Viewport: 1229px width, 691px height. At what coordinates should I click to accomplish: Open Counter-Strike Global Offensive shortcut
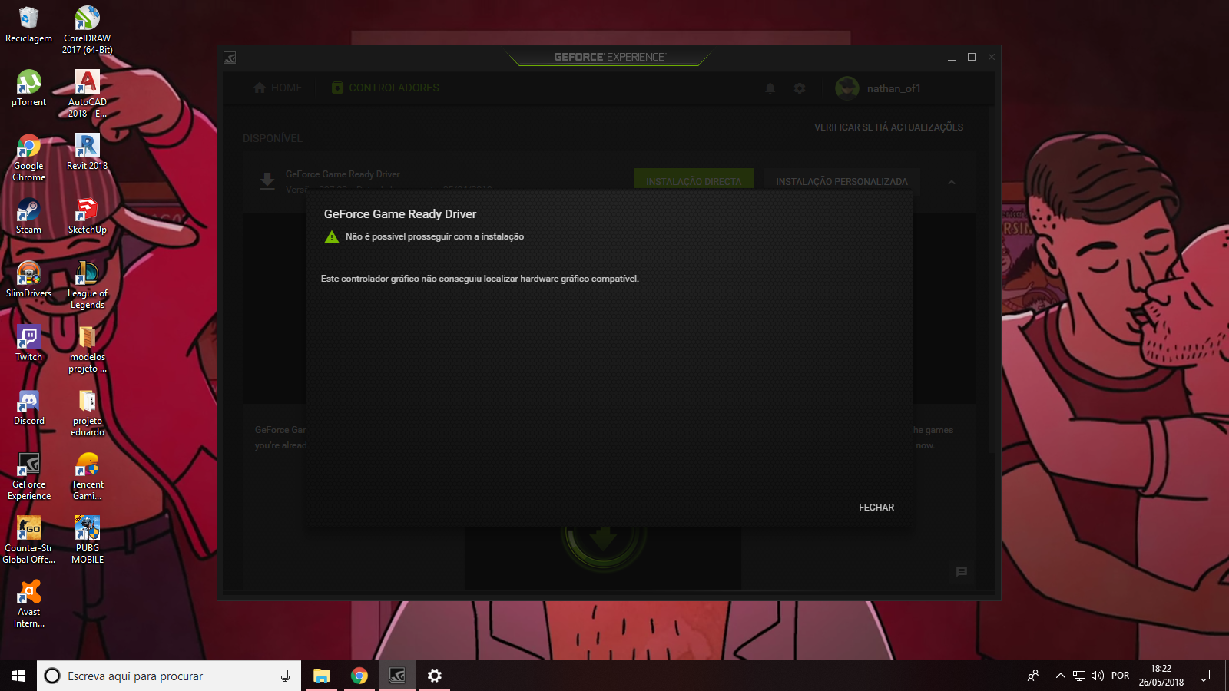(28, 539)
